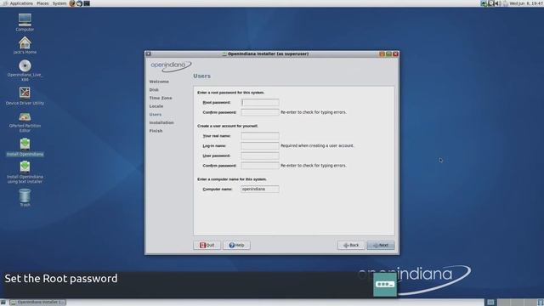This screenshot has height=306, width=544.
Task: Show desktop using bottom-left panel icon
Action: click(3, 303)
